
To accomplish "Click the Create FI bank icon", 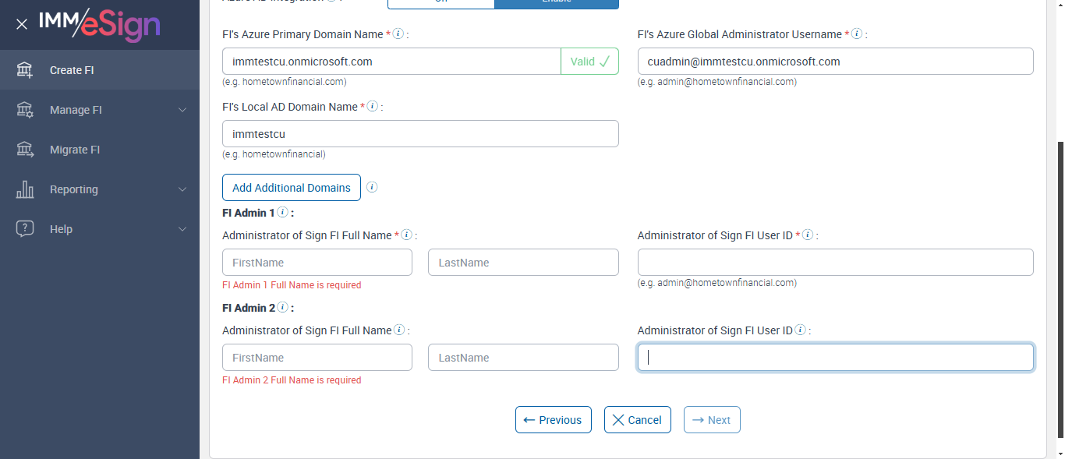I will click(x=25, y=70).
